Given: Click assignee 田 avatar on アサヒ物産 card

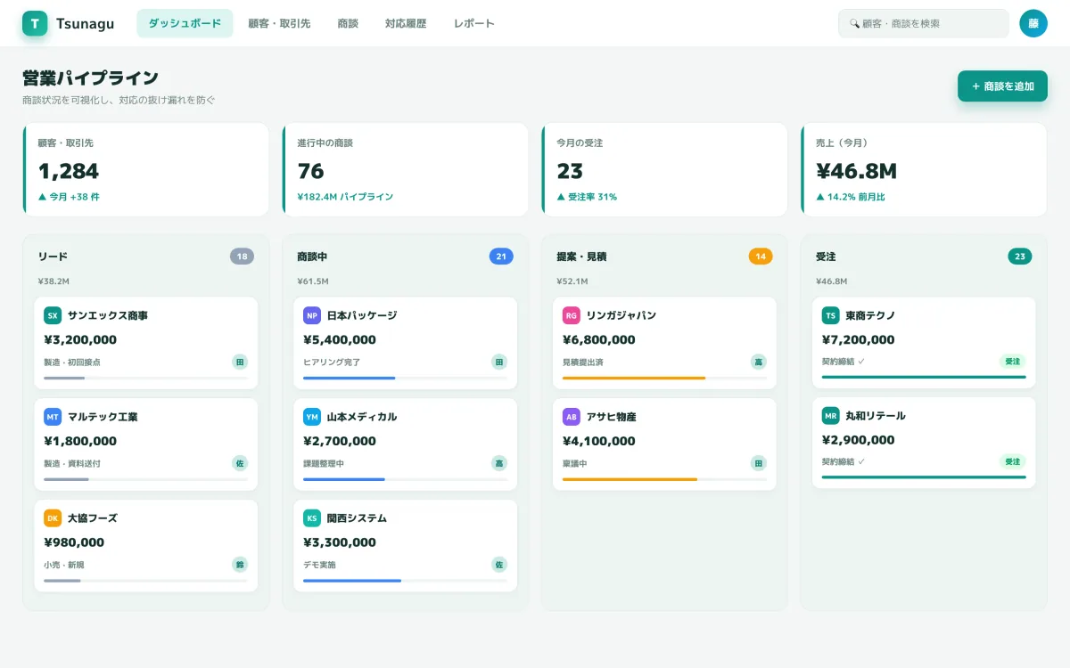Looking at the screenshot, I should [x=759, y=463].
